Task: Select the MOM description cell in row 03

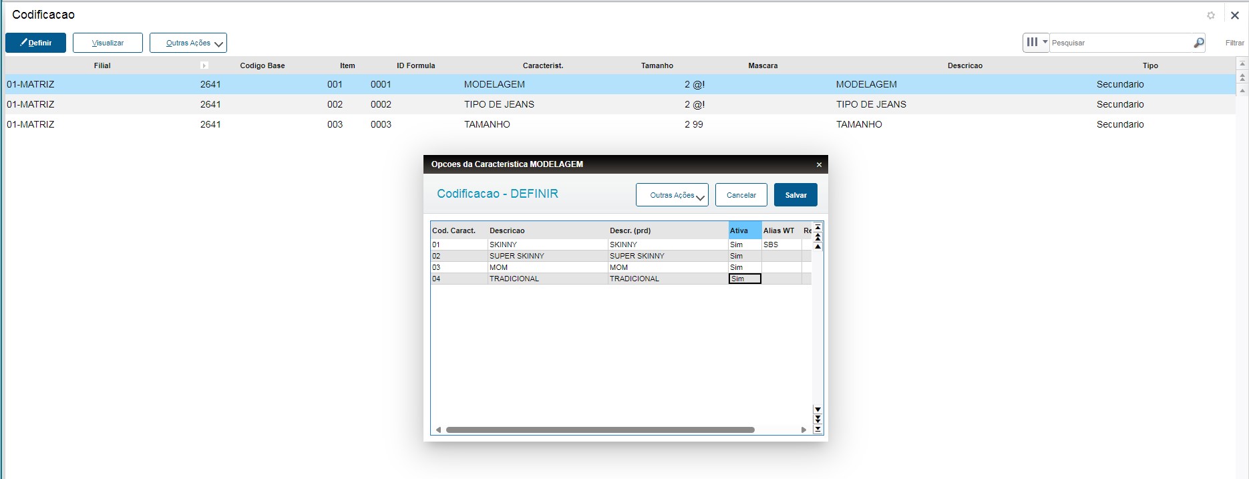Action: pyautogui.click(x=548, y=267)
